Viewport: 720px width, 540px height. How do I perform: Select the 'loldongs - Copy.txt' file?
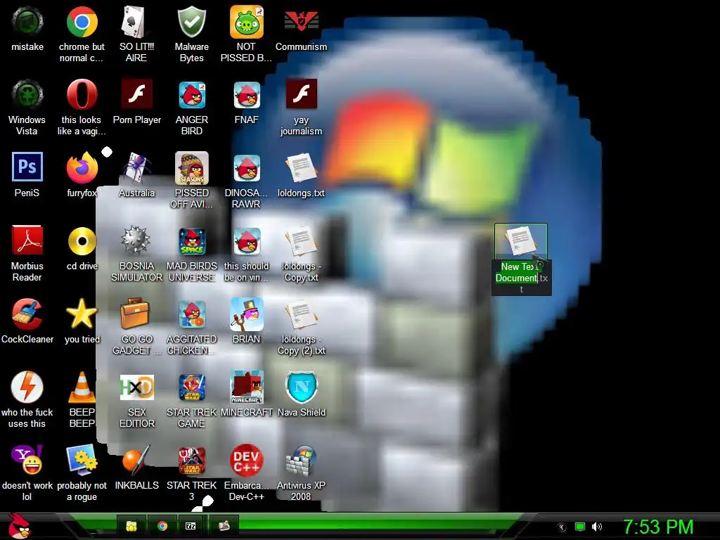301,240
